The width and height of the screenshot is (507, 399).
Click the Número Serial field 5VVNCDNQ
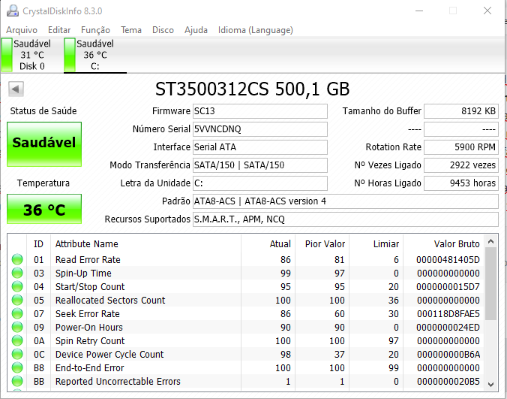[260, 129]
